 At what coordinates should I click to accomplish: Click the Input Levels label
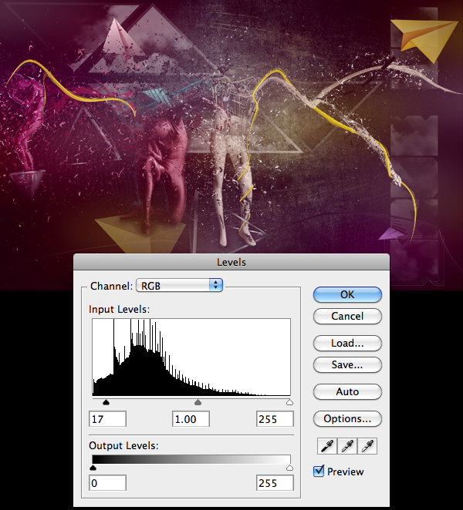point(120,310)
